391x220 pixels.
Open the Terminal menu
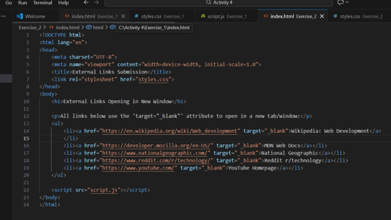[x=43, y=3]
